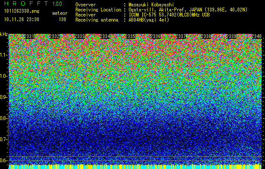The image size is (265, 169).
Task: Click the 1.0 frequency axis label
Action: (x=3, y=76)
